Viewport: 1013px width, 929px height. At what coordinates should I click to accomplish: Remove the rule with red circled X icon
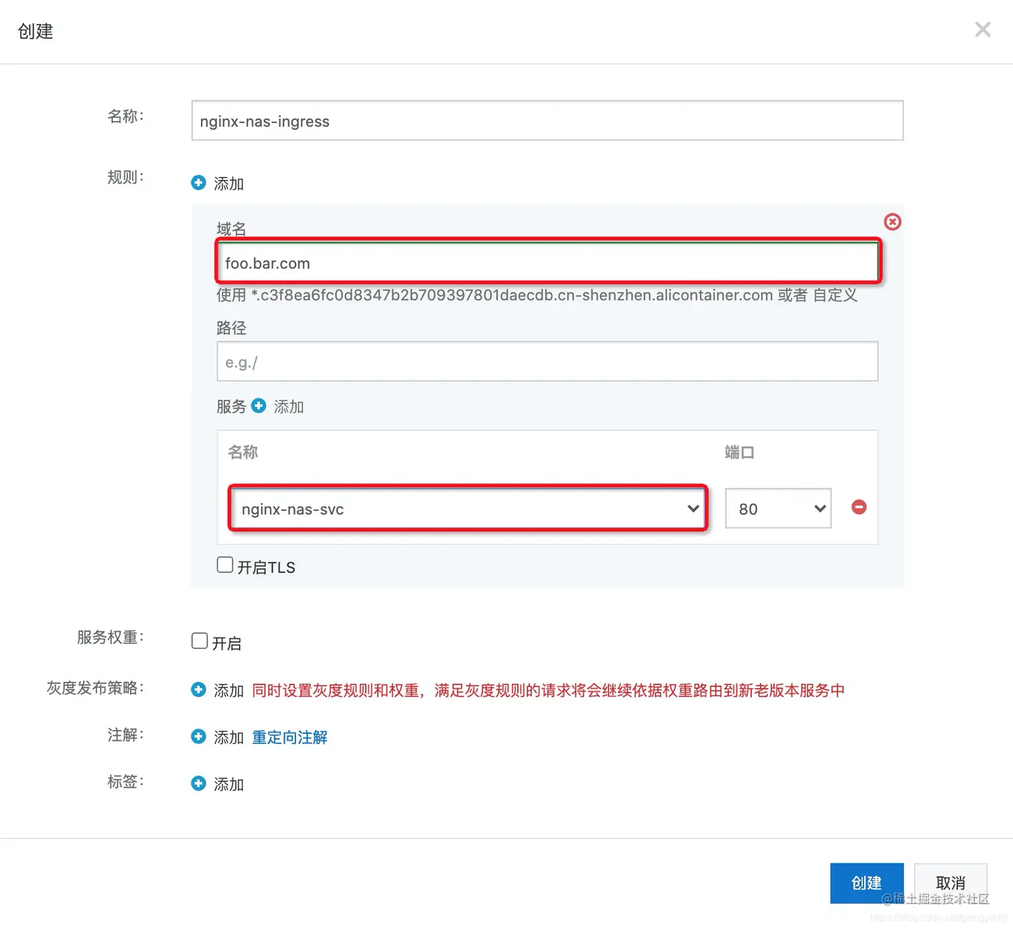(892, 222)
